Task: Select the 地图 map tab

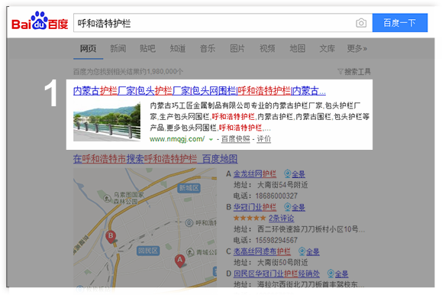Action: pos(298,49)
